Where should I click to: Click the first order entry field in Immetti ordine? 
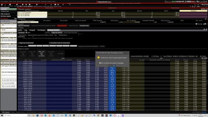click(x=32, y=46)
